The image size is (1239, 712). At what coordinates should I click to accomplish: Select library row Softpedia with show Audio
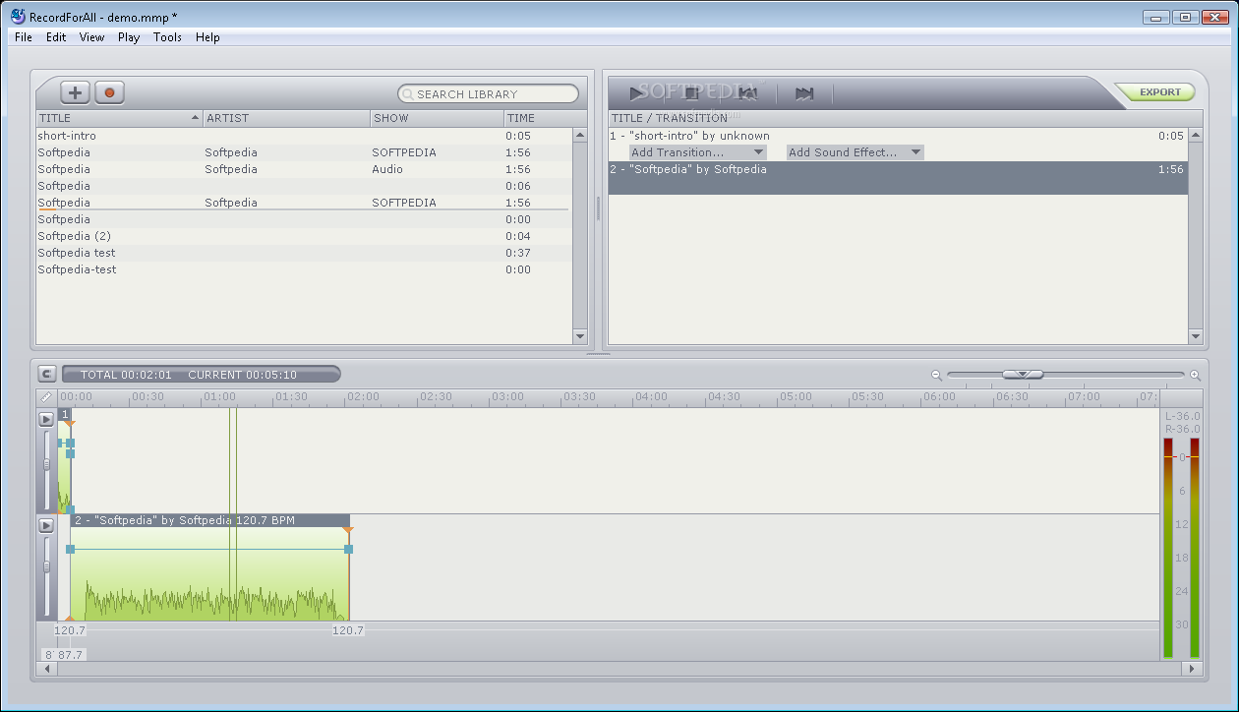pyautogui.click(x=304, y=169)
